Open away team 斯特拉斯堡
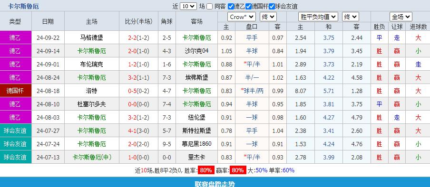Viewport: 430px width, 187px height. pos(196,131)
